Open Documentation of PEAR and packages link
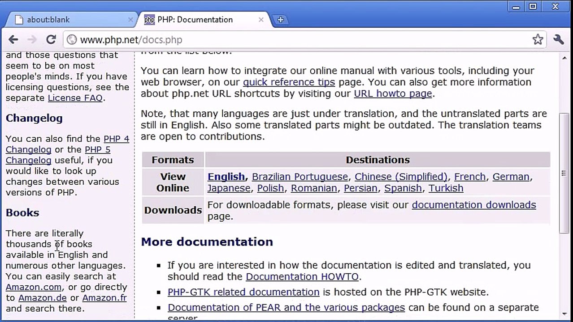The width and height of the screenshot is (573, 322). tap(286, 308)
